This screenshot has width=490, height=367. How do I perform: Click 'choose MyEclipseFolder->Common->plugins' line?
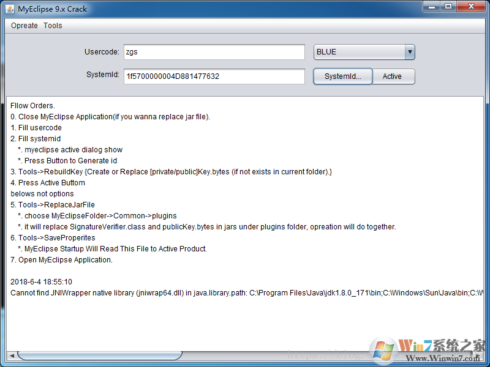coord(97,216)
